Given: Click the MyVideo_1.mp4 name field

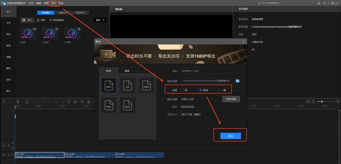Looking at the screenshot, I should (x=211, y=71).
